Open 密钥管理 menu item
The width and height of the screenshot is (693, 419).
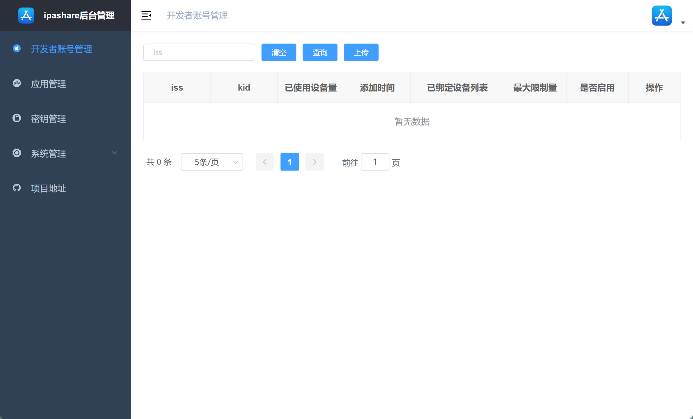pyautogui.click(x=65, y=118)
